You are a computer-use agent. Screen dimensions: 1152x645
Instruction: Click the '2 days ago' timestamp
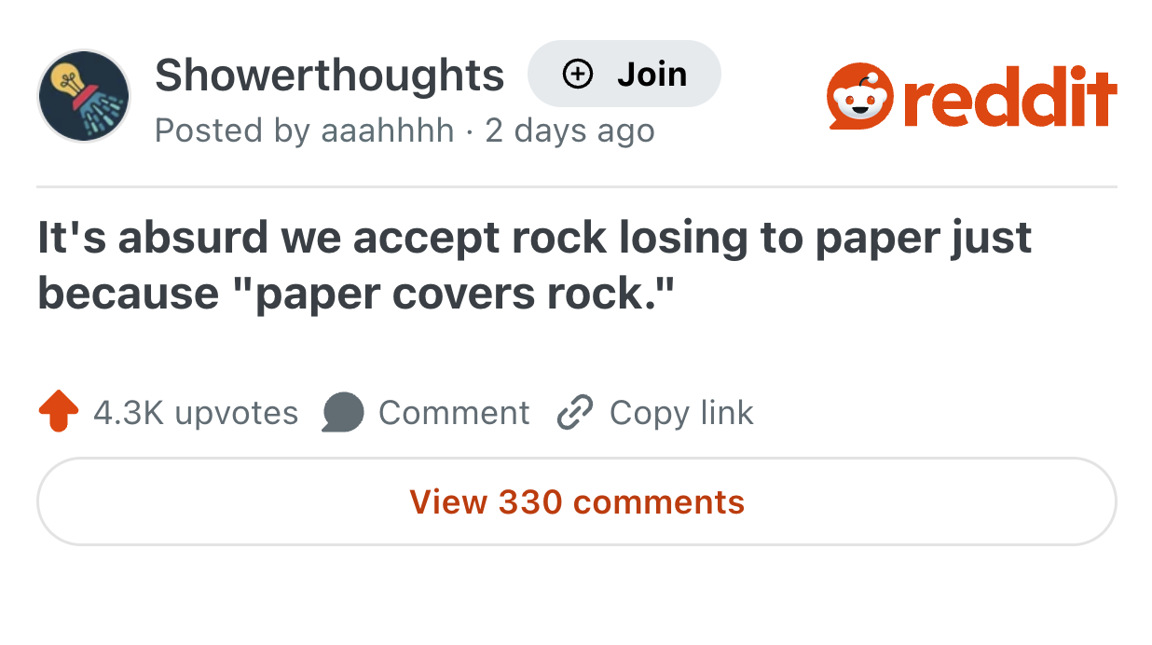[569, 130]
